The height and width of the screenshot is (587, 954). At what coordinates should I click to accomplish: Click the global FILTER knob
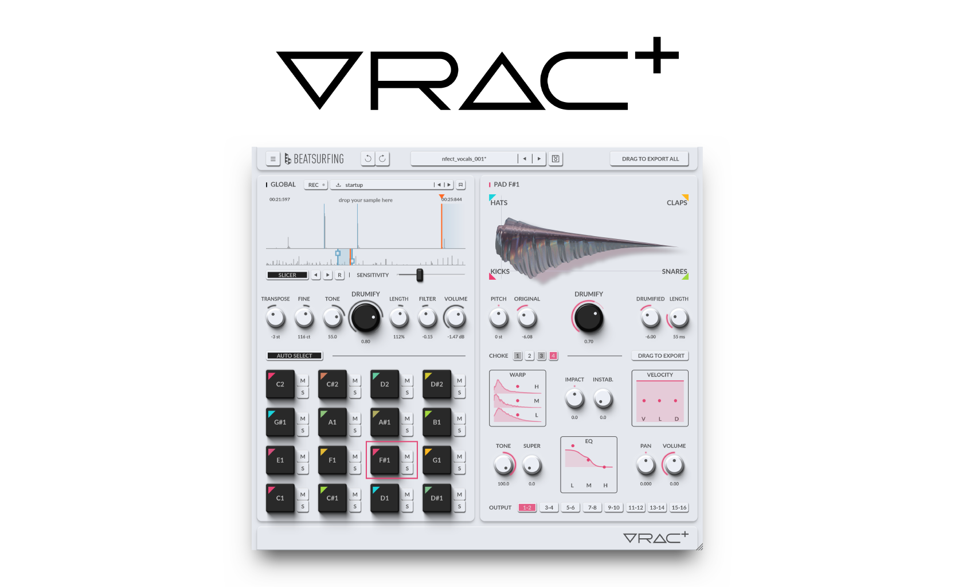coord(427,317)
